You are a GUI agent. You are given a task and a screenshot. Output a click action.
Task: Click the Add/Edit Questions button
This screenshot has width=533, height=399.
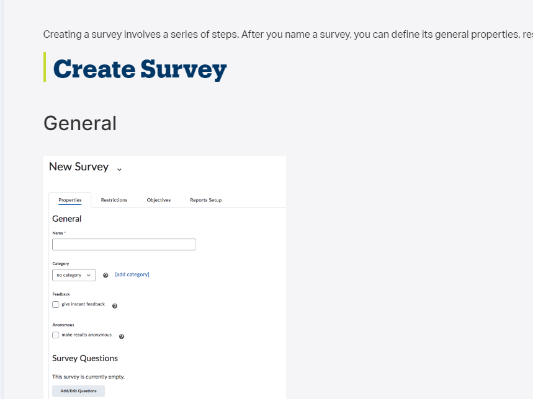coord(79,391)
